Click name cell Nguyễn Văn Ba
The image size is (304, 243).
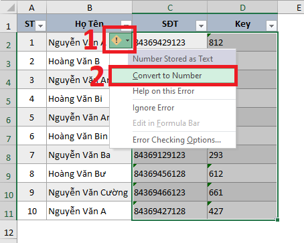[x=89, y=155]
